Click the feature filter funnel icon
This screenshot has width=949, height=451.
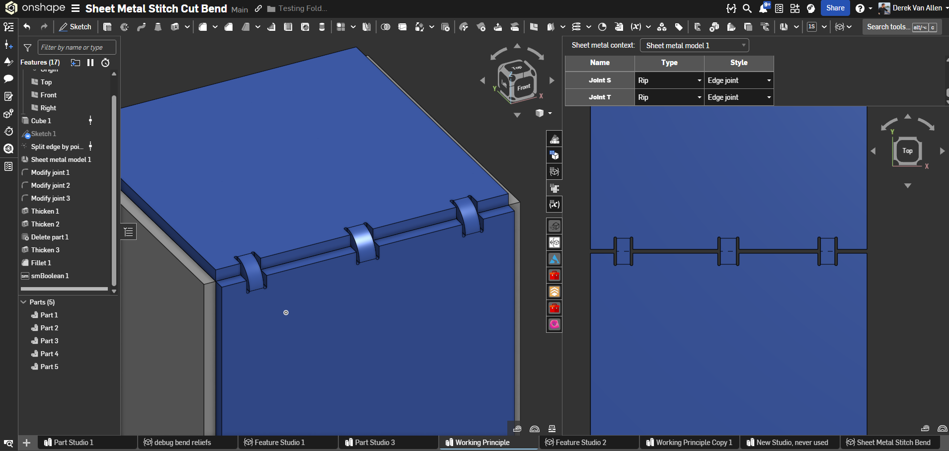click(x=28, y=48)
